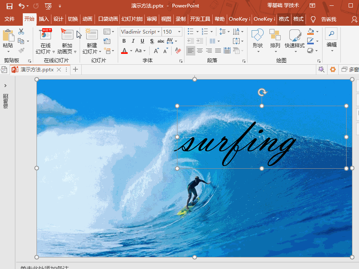Apply bullet list
Screen dimensions: 359x269
click(x=191, y=32)
